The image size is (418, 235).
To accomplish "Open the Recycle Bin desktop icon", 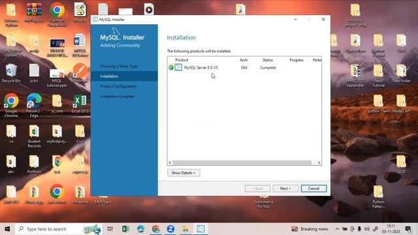I will coord(11,73).
